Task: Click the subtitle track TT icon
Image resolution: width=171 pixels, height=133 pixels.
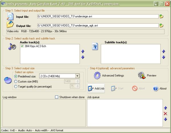Action: 95,46
